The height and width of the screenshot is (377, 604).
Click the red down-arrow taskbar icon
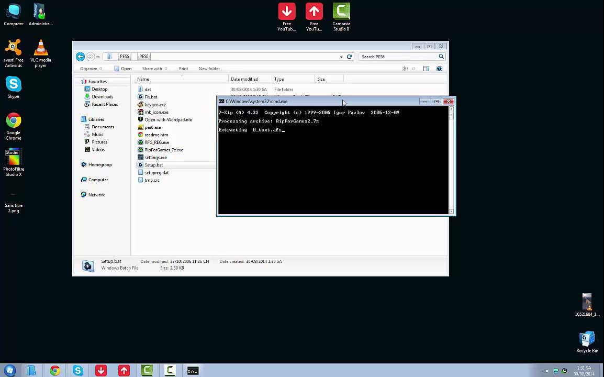(x=101, y=370)
